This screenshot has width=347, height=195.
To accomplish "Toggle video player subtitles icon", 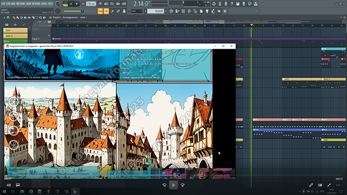I will click(x=18, y=185).
